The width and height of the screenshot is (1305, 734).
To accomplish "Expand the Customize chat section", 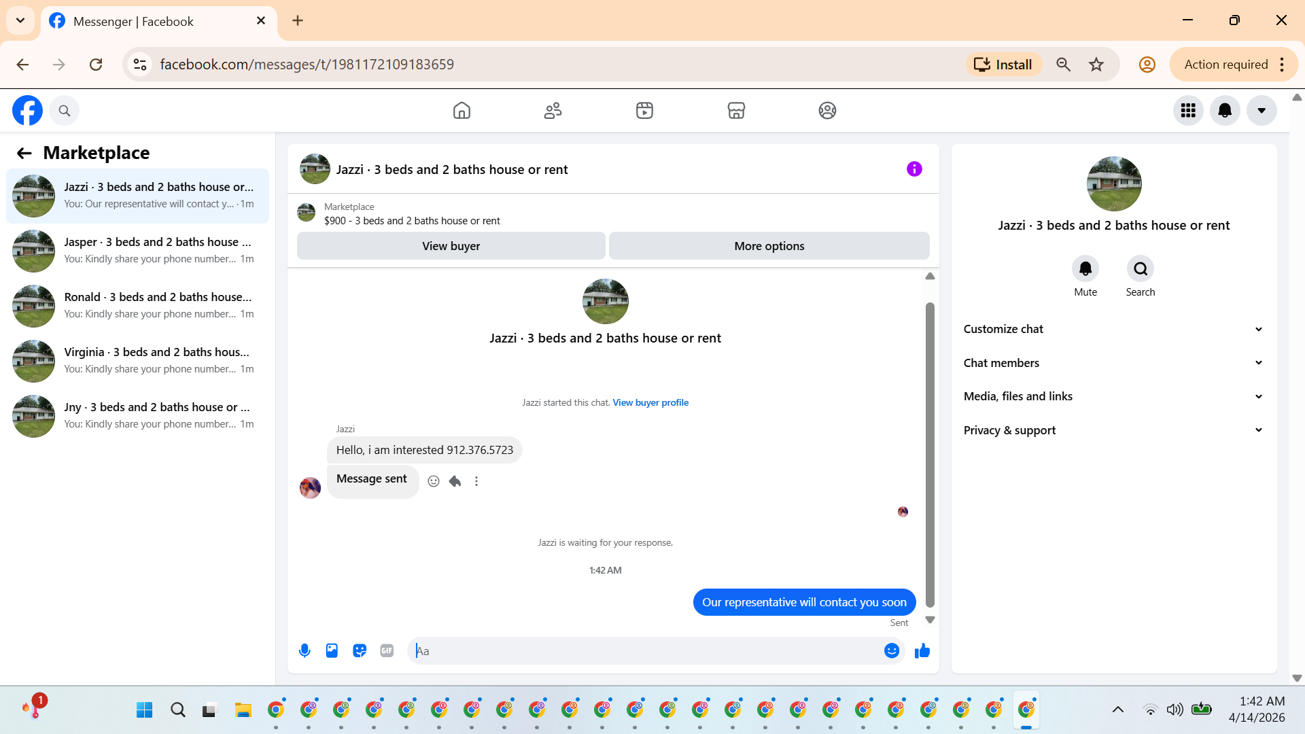I will click(x=1113, y=329).
